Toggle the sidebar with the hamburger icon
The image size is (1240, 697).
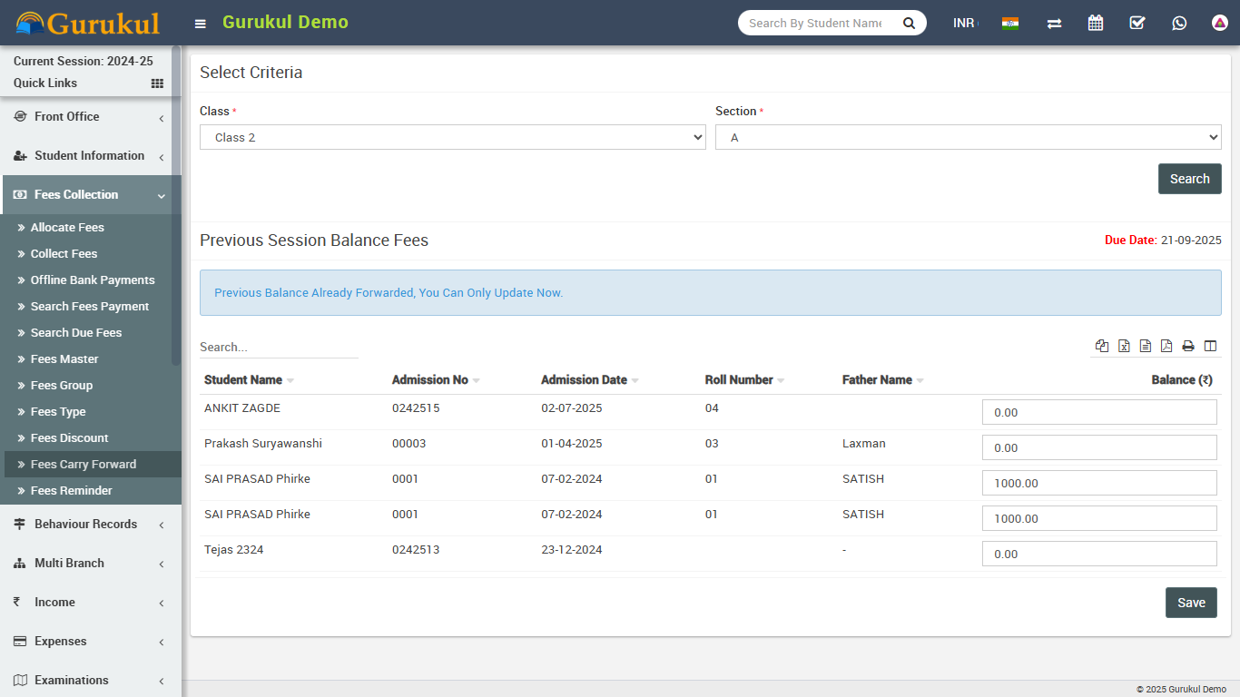[x=201, y=24]
